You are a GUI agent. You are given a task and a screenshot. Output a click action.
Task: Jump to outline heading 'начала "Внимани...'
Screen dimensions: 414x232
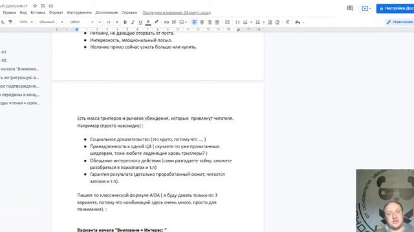(x=19, y=69)
